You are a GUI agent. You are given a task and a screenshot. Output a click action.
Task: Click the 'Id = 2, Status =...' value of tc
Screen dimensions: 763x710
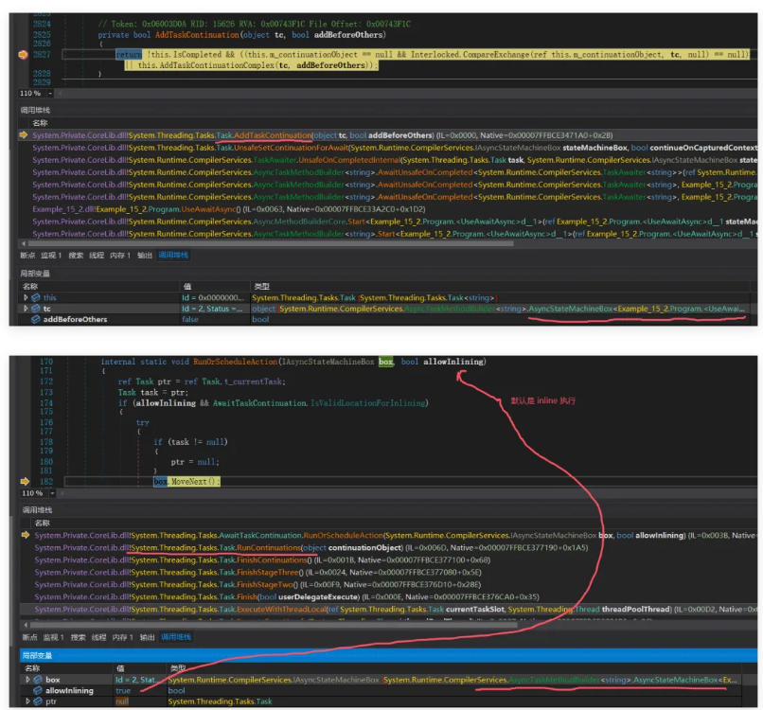point(212,309)
